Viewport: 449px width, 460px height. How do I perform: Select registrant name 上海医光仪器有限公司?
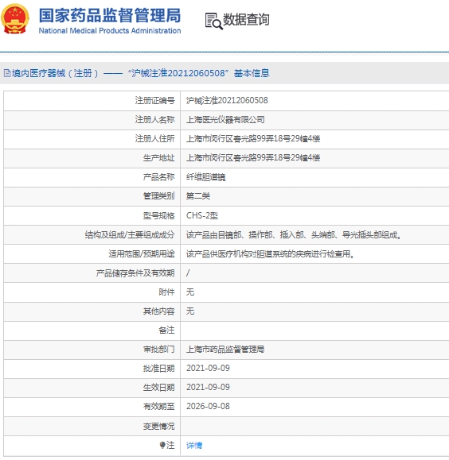pos(225,120)
